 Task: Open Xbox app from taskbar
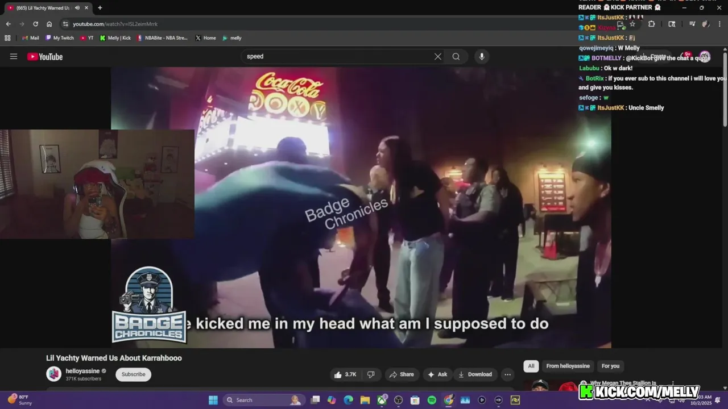(382, 400)
